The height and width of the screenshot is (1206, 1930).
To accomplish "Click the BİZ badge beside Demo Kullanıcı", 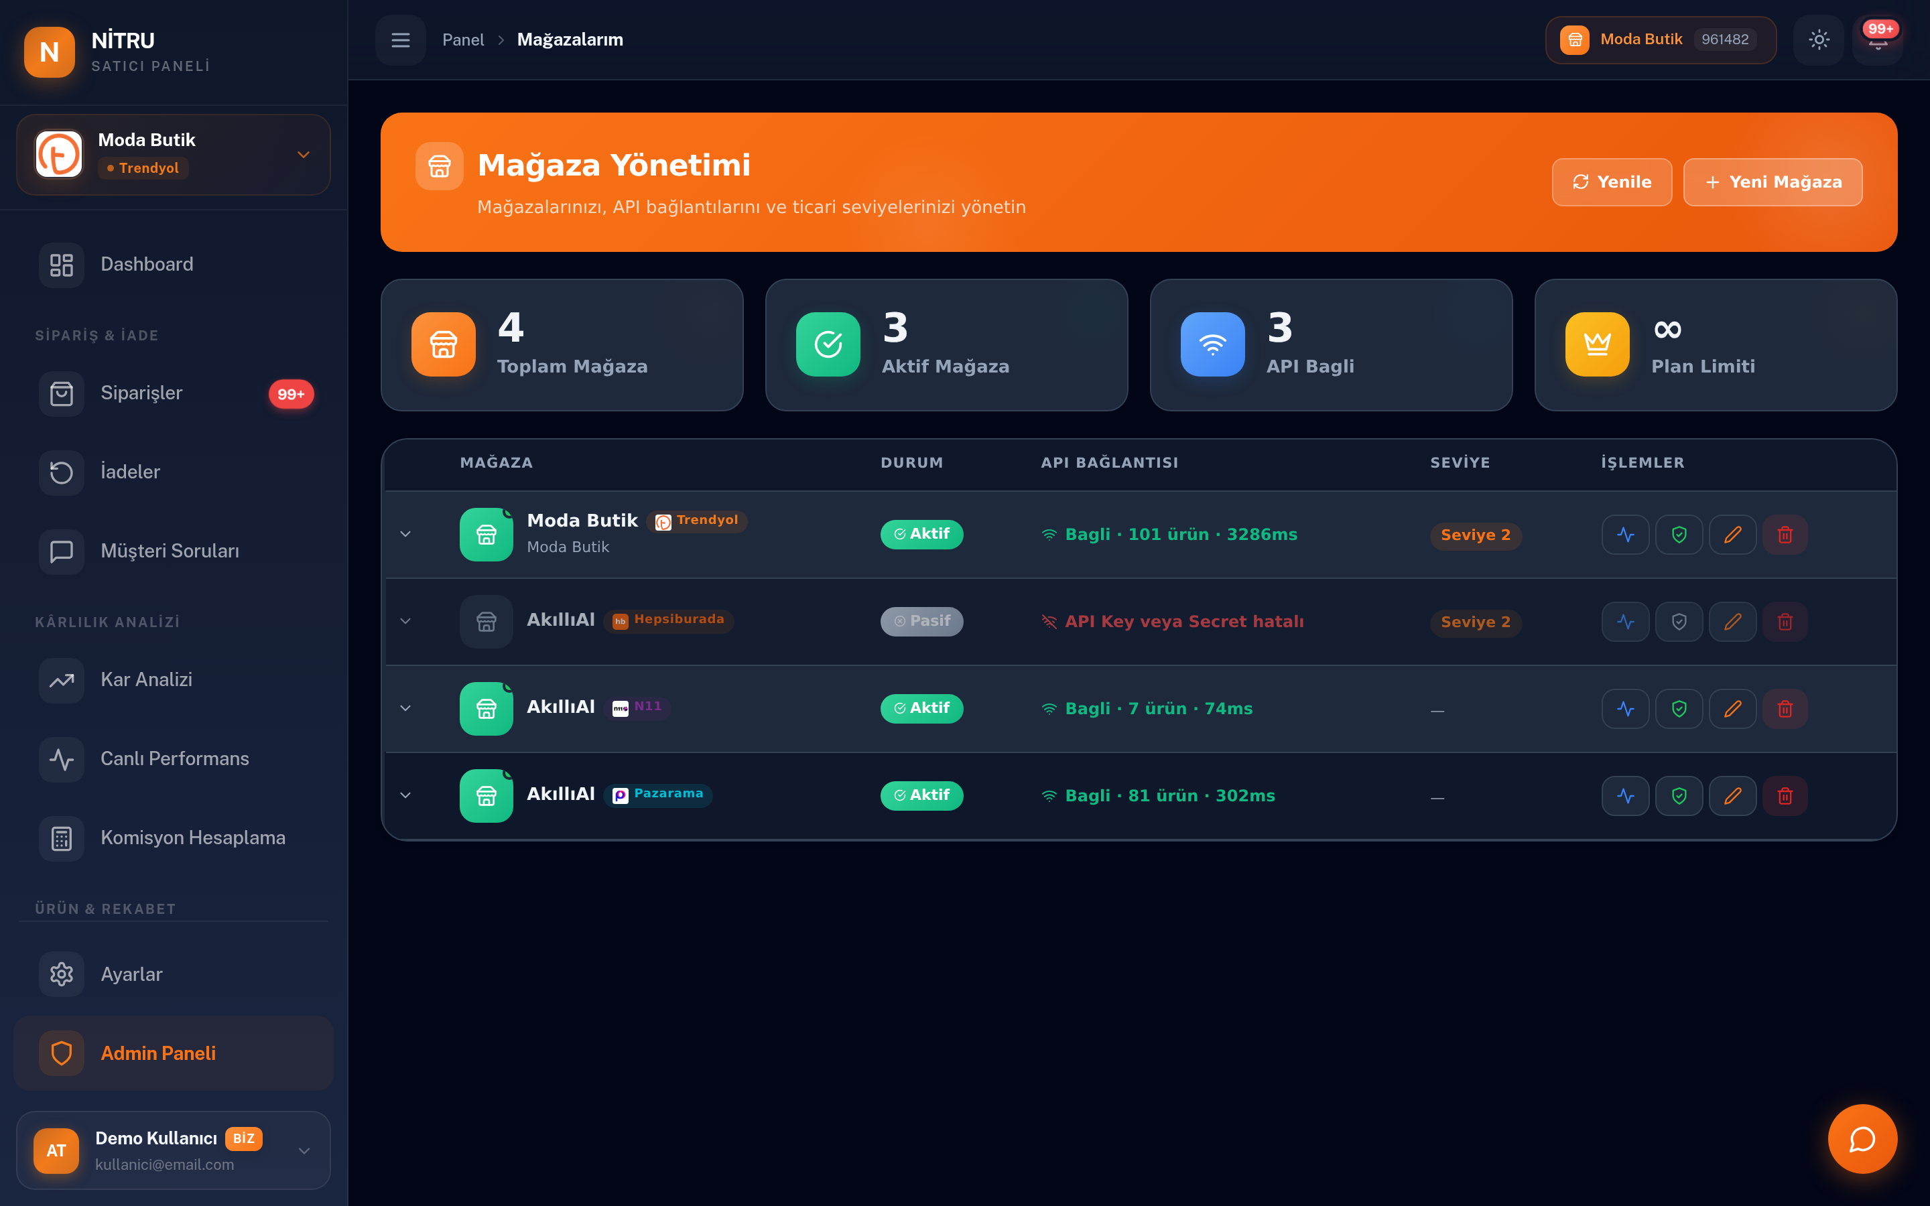I will (x=243, y=1138).
